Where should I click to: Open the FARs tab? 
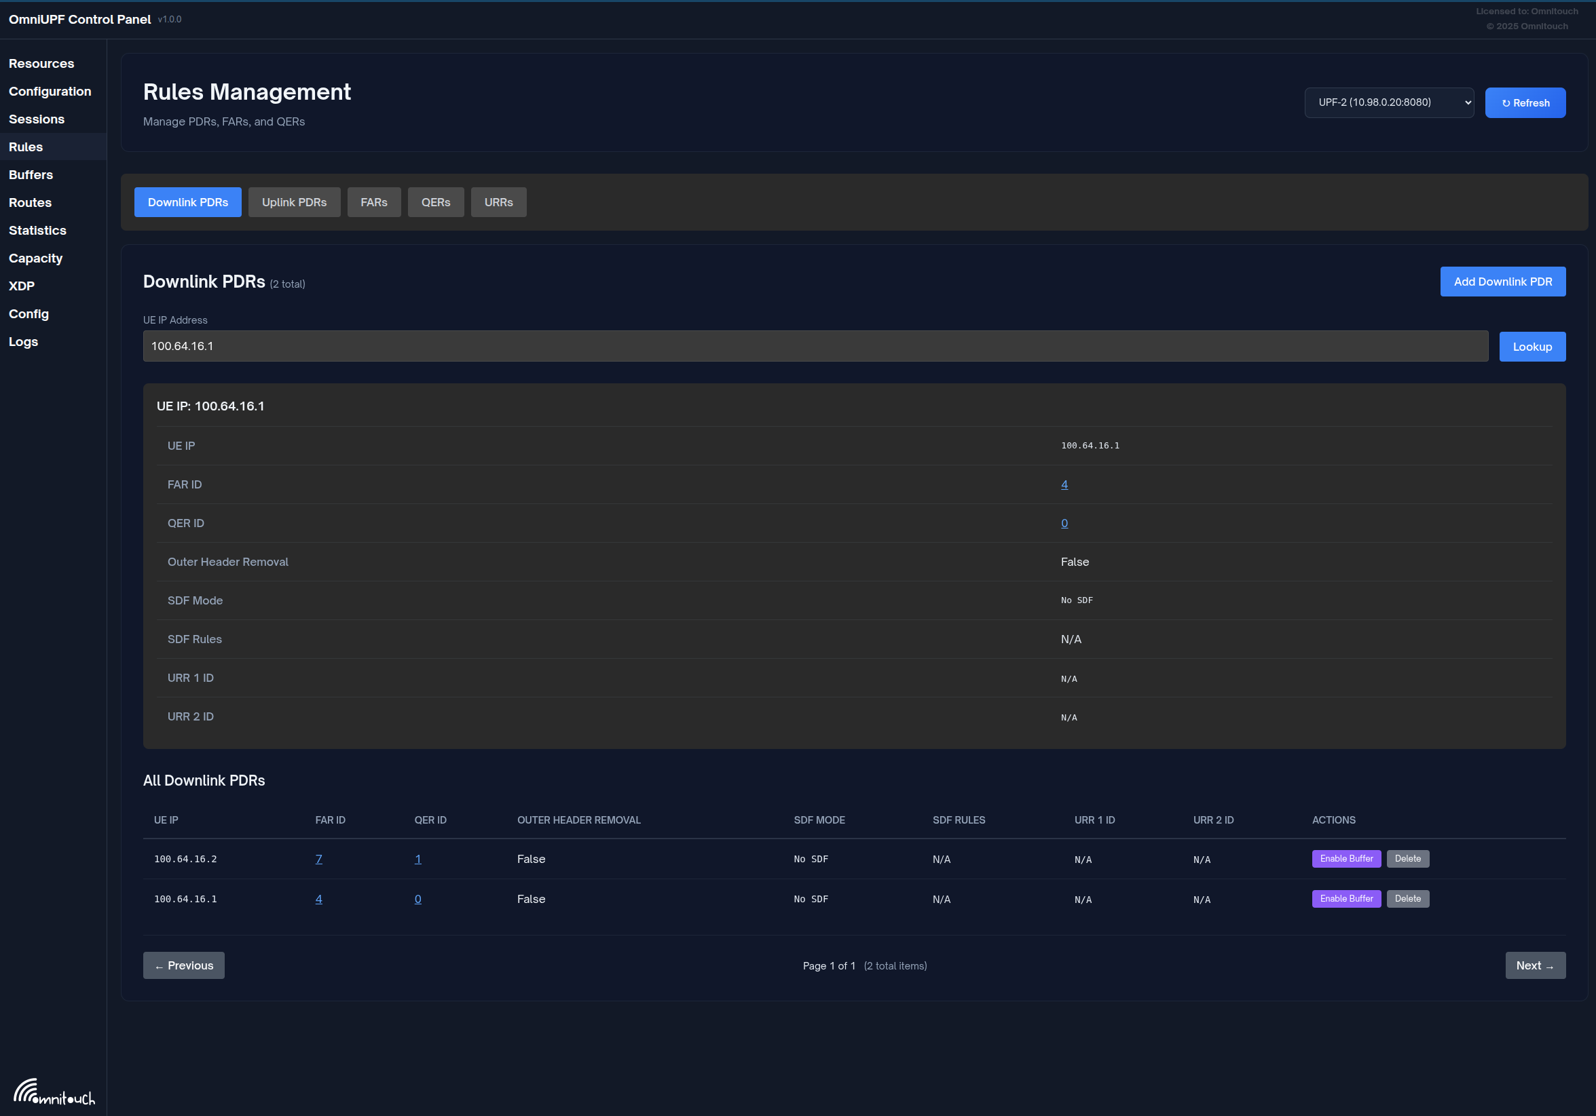[374, 202]
